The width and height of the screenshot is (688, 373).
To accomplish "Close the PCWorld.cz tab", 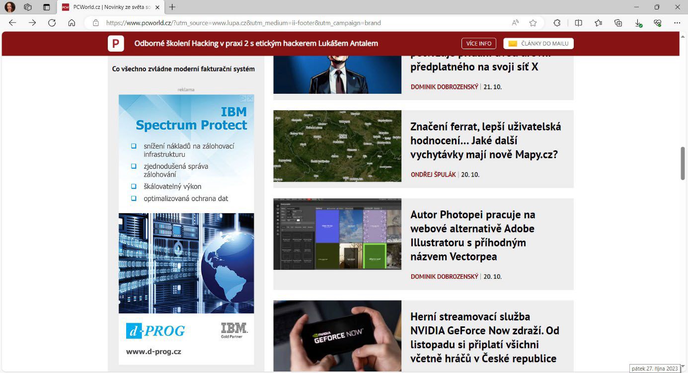I will [157, 7].
